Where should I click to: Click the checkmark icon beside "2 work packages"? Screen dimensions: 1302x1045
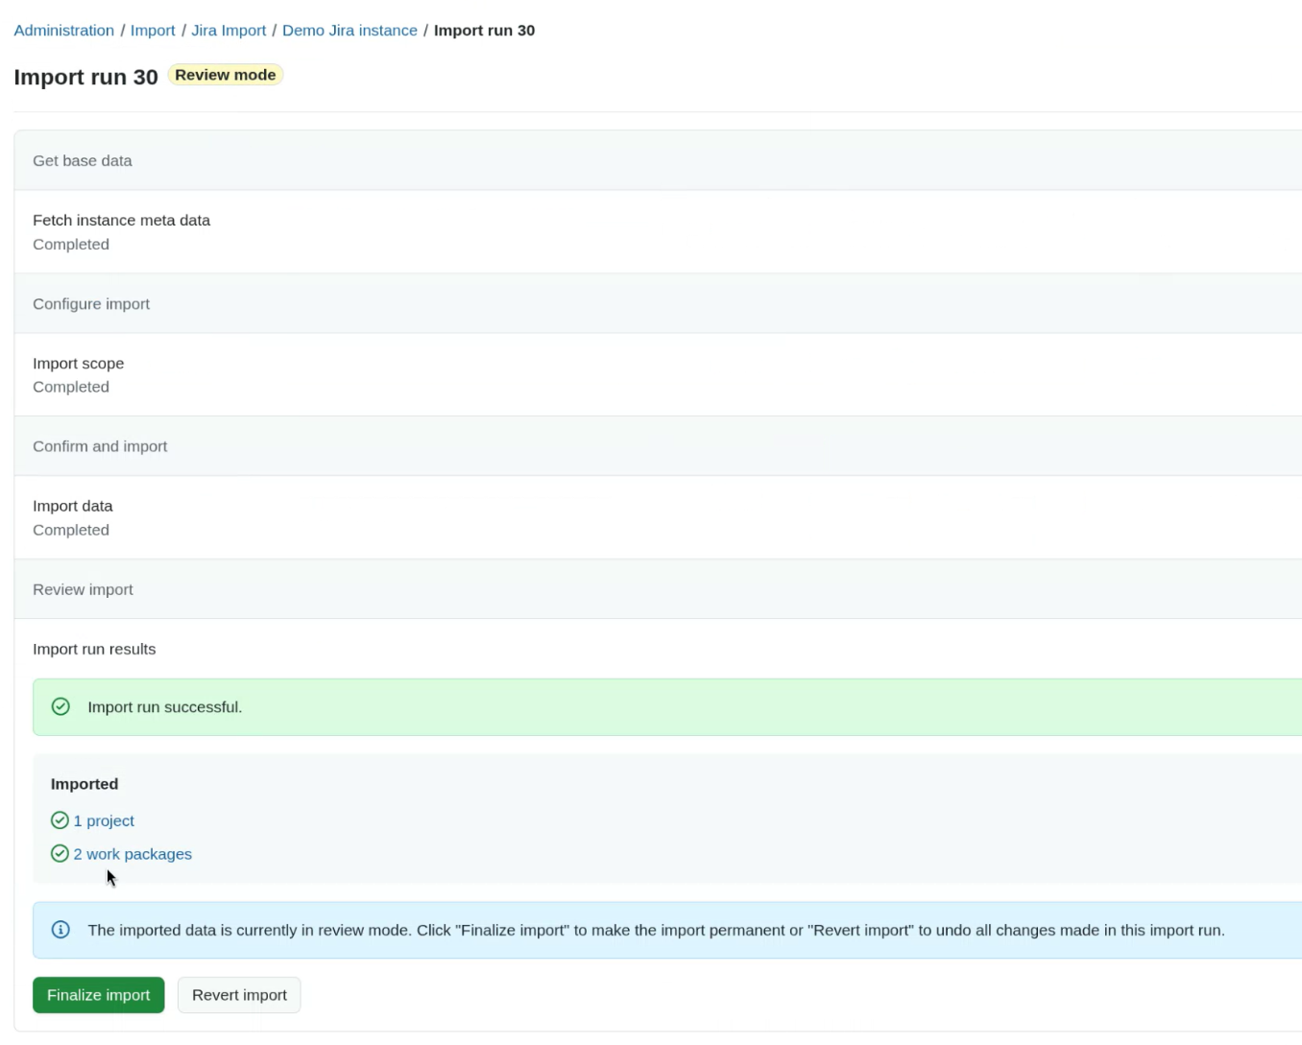pyautogui.click(x=60, y=853)
